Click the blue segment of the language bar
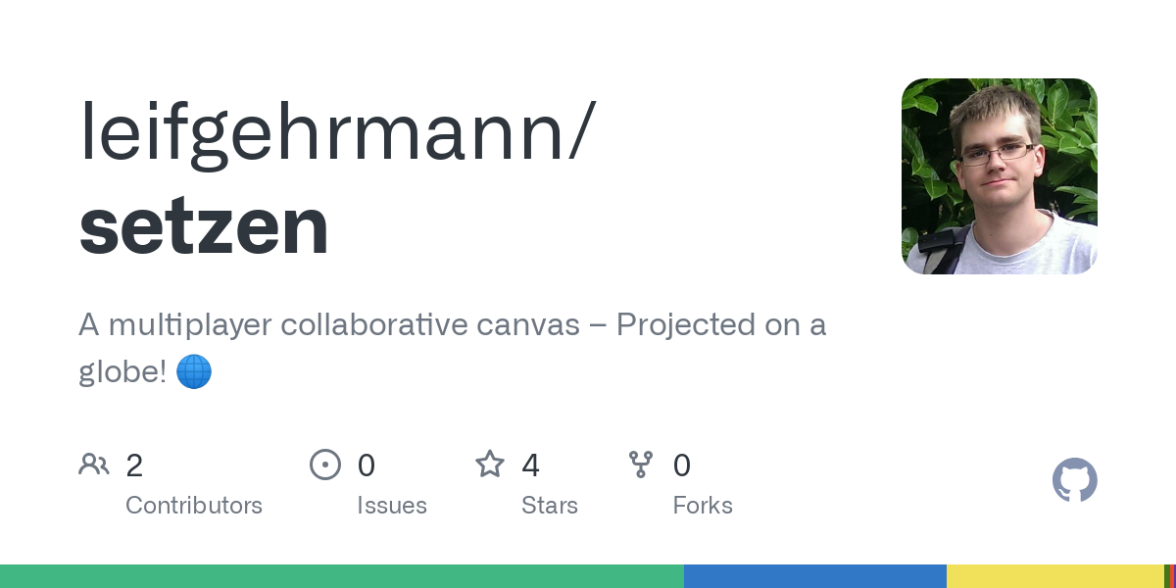Image resolution: width=1176 pixels, height=588 pixels. tap(814, 576)
